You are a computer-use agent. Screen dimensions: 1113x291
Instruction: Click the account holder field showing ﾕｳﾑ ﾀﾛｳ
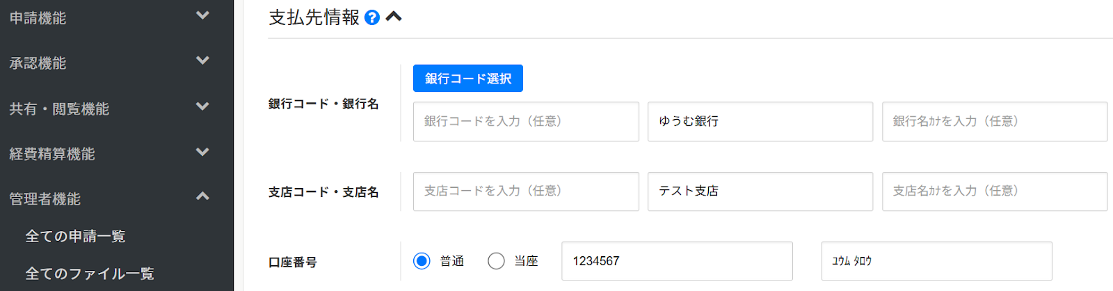[936, 261]
